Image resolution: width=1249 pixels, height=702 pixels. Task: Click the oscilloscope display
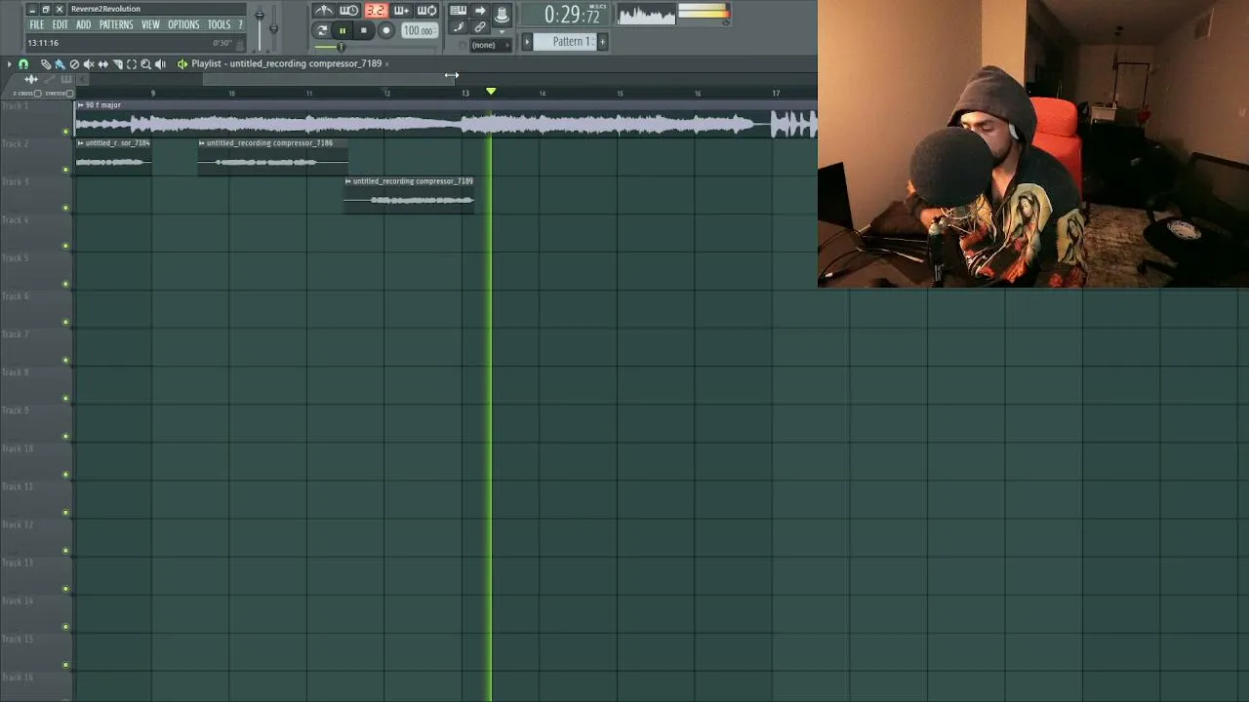click(647, 14)
